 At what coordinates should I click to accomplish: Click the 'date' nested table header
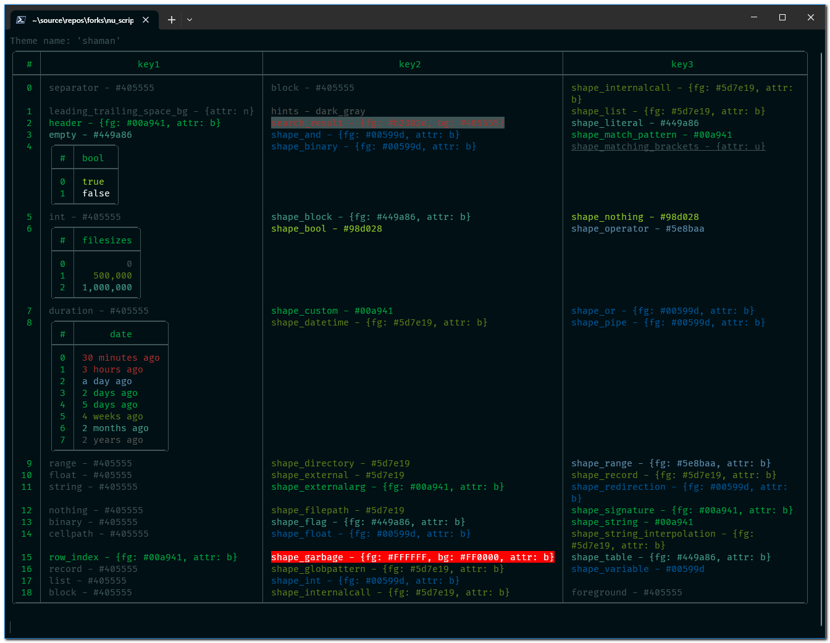coord(121,334)
